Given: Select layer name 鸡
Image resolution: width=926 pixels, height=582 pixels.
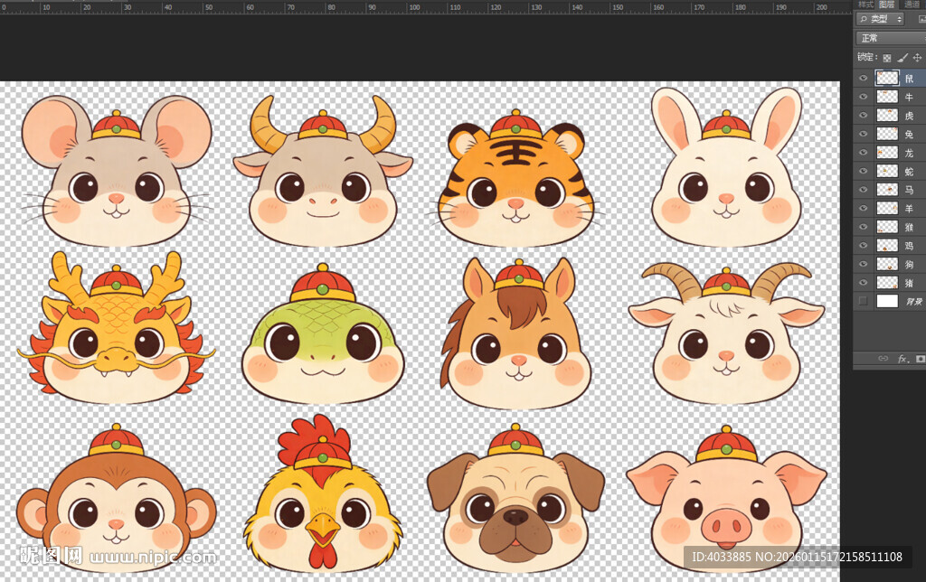Looking at the screenshot, I should point(910,246).
